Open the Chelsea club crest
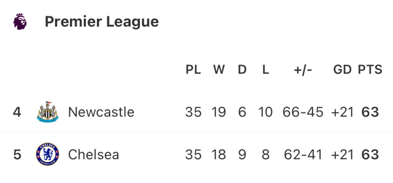393x183 pixels. click(47, 154)
